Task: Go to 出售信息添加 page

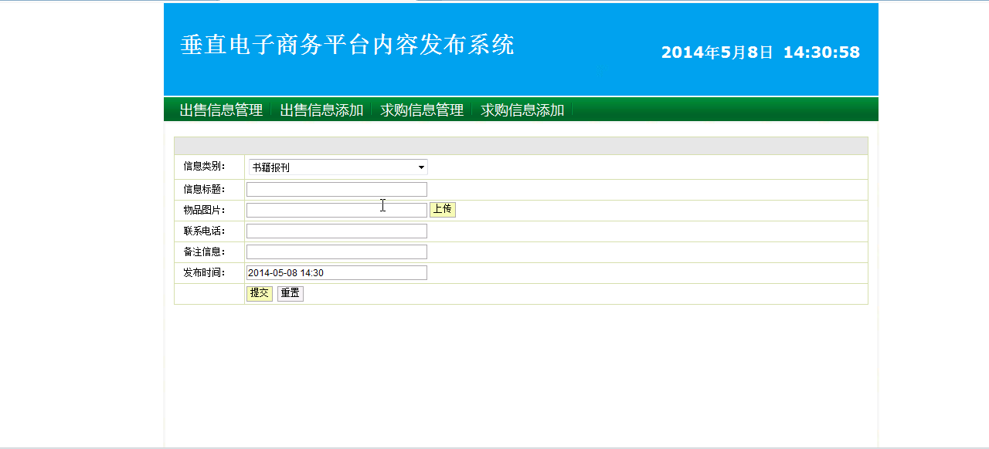Action: click(321, 110)
